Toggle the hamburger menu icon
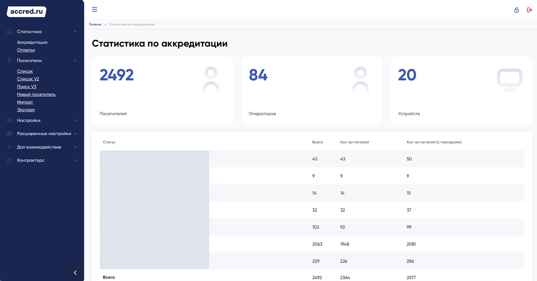 (x=94, y=9)
